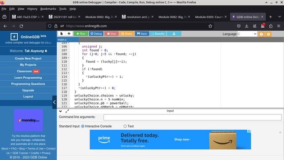This screenshot has width=284, height=160.
Task: Click Shop now in the prime ad
Action: pos(182,140)
